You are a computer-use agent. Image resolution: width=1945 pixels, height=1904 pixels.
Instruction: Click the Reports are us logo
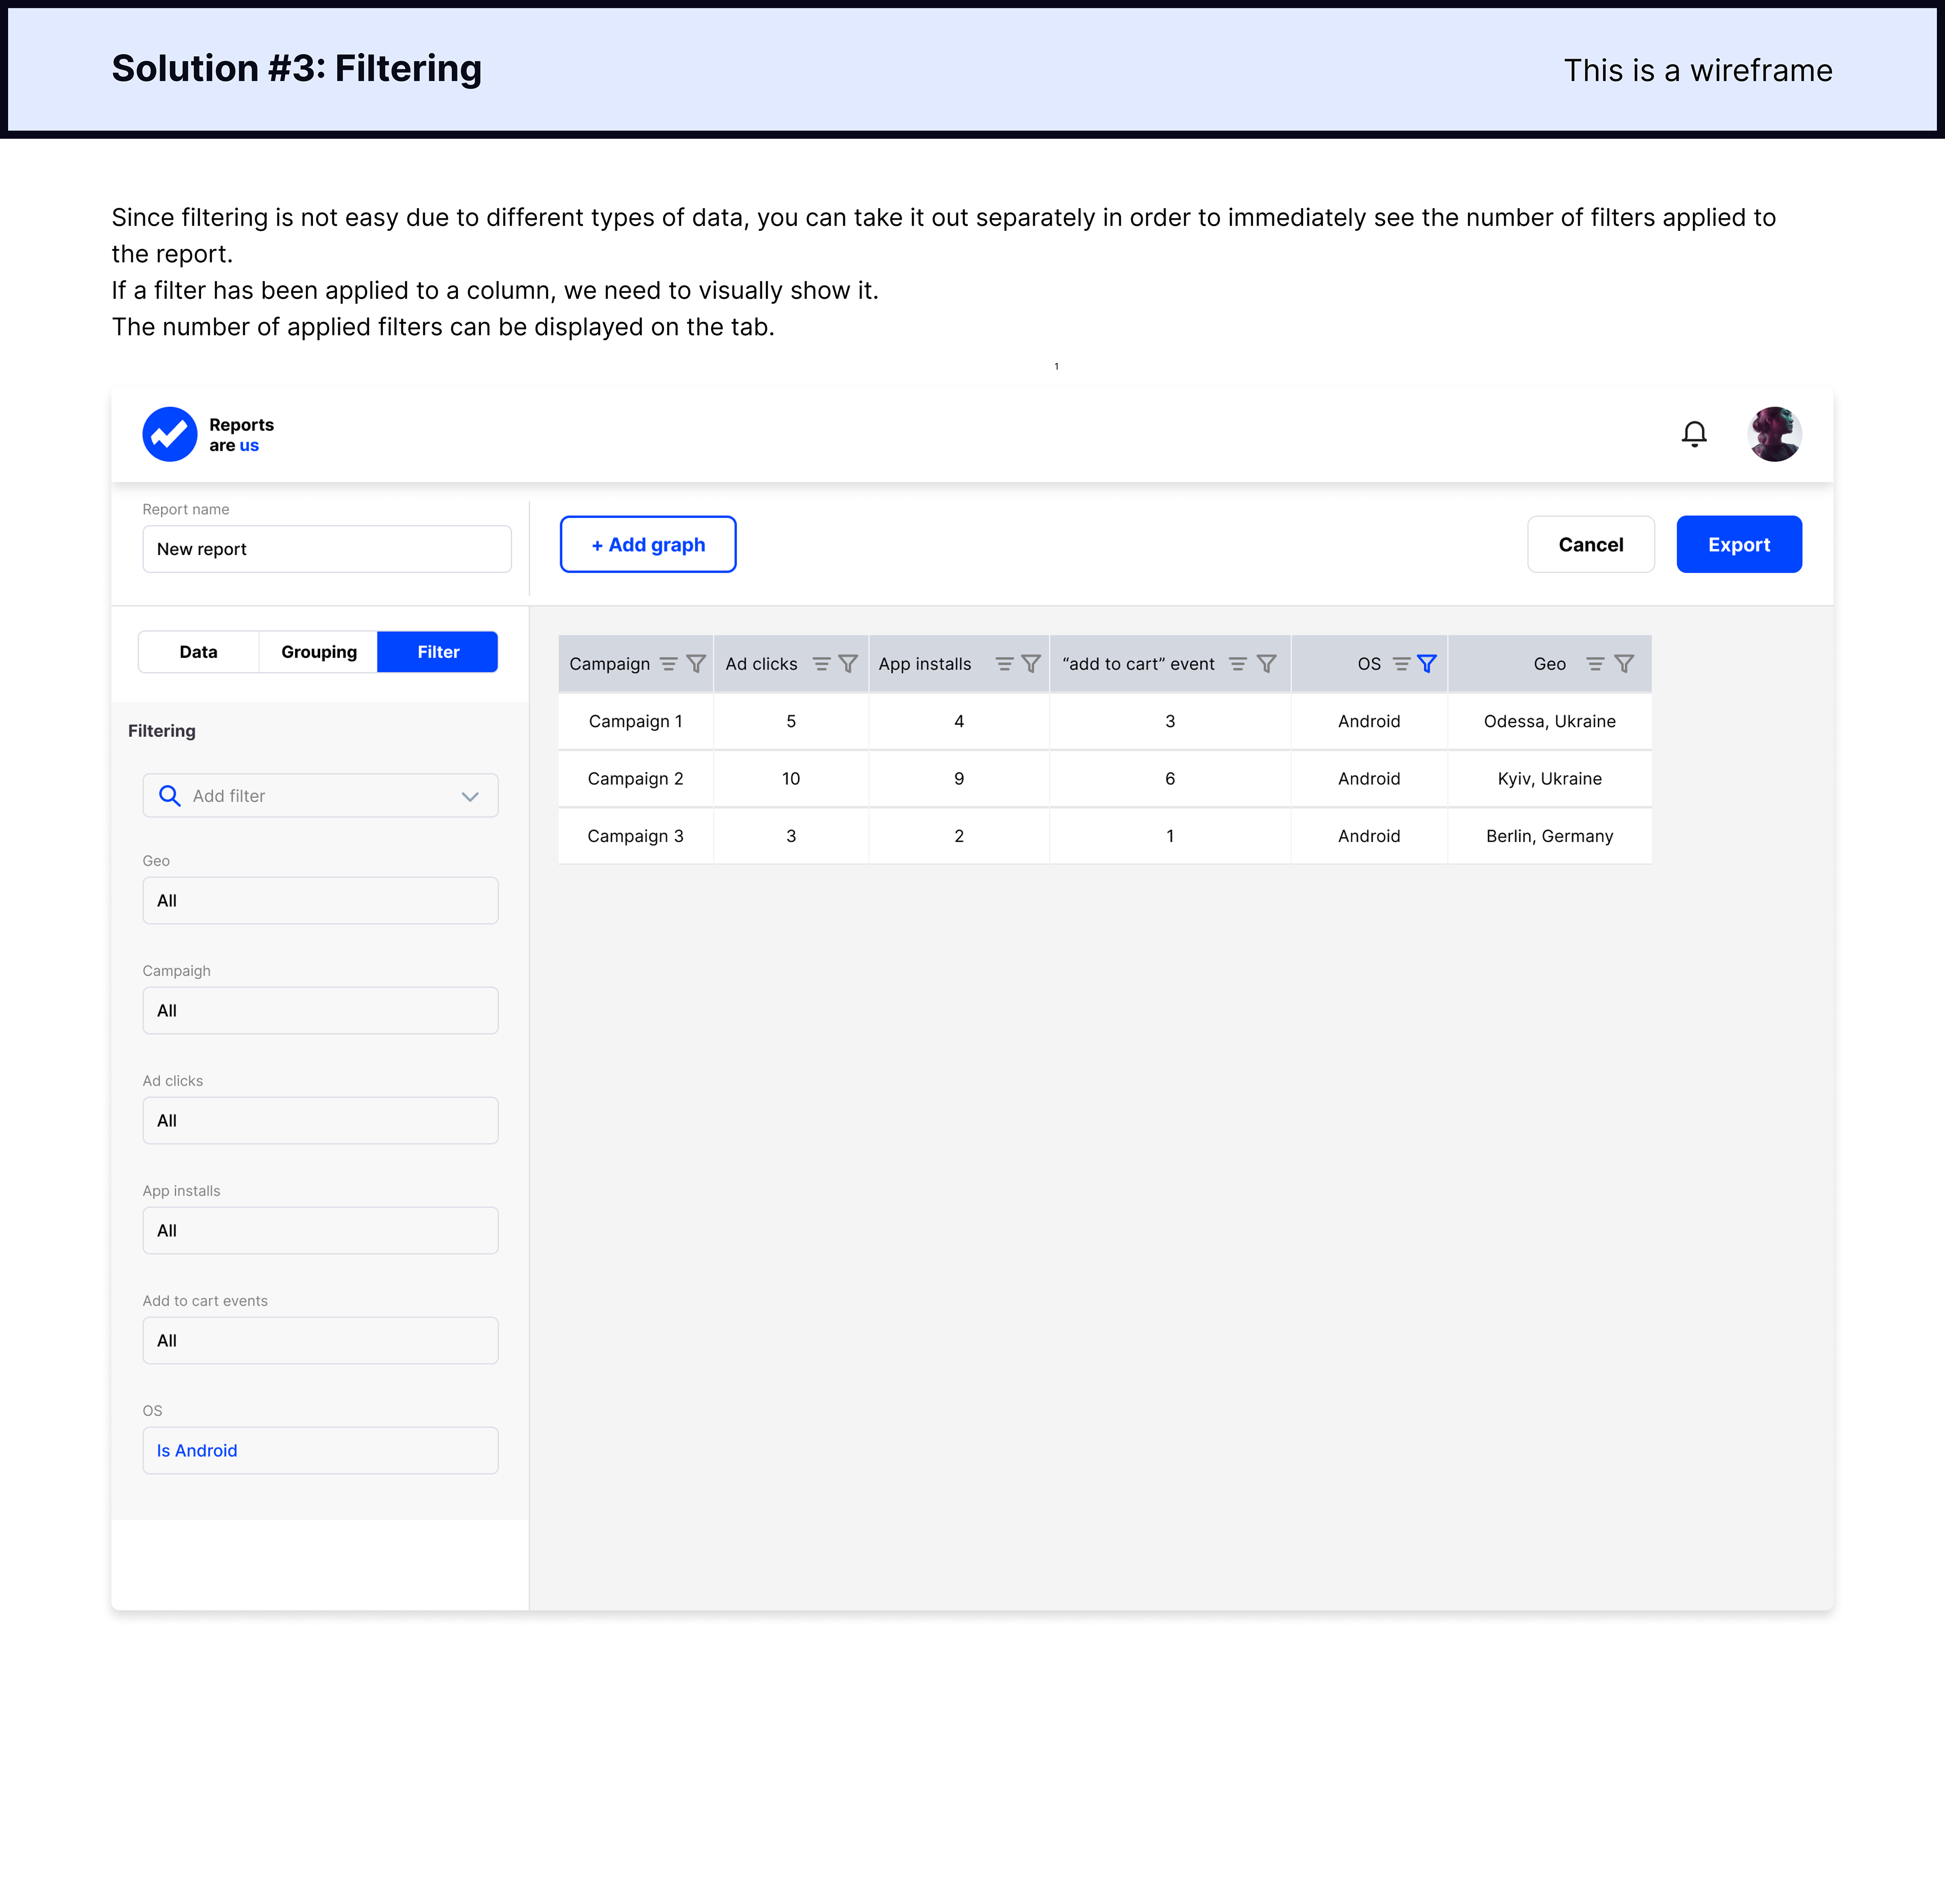tap(208, 434)
